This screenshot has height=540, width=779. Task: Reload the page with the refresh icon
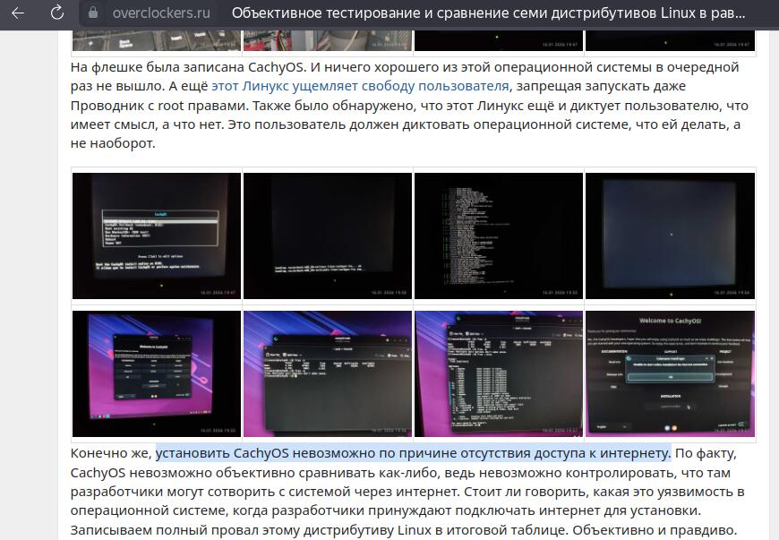(x=57, y=13)
